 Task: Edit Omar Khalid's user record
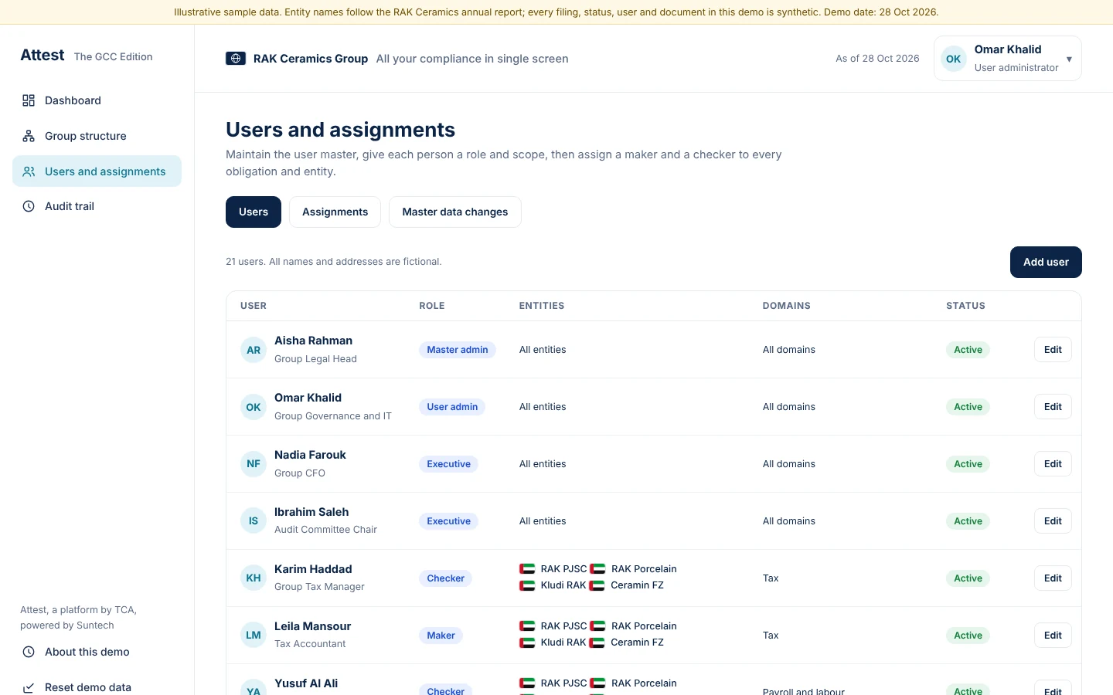coord(1053,407)
